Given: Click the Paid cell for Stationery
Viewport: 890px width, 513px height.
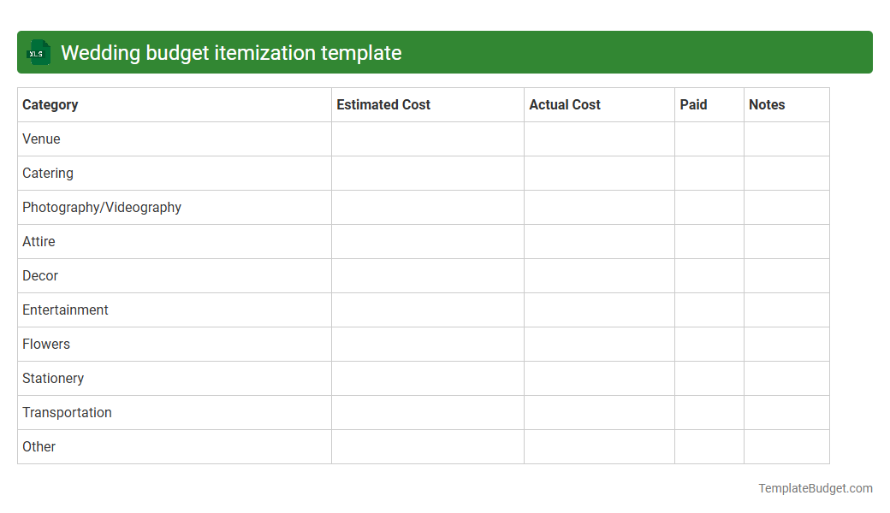Looking at the screenshot, I should (709, 378).
